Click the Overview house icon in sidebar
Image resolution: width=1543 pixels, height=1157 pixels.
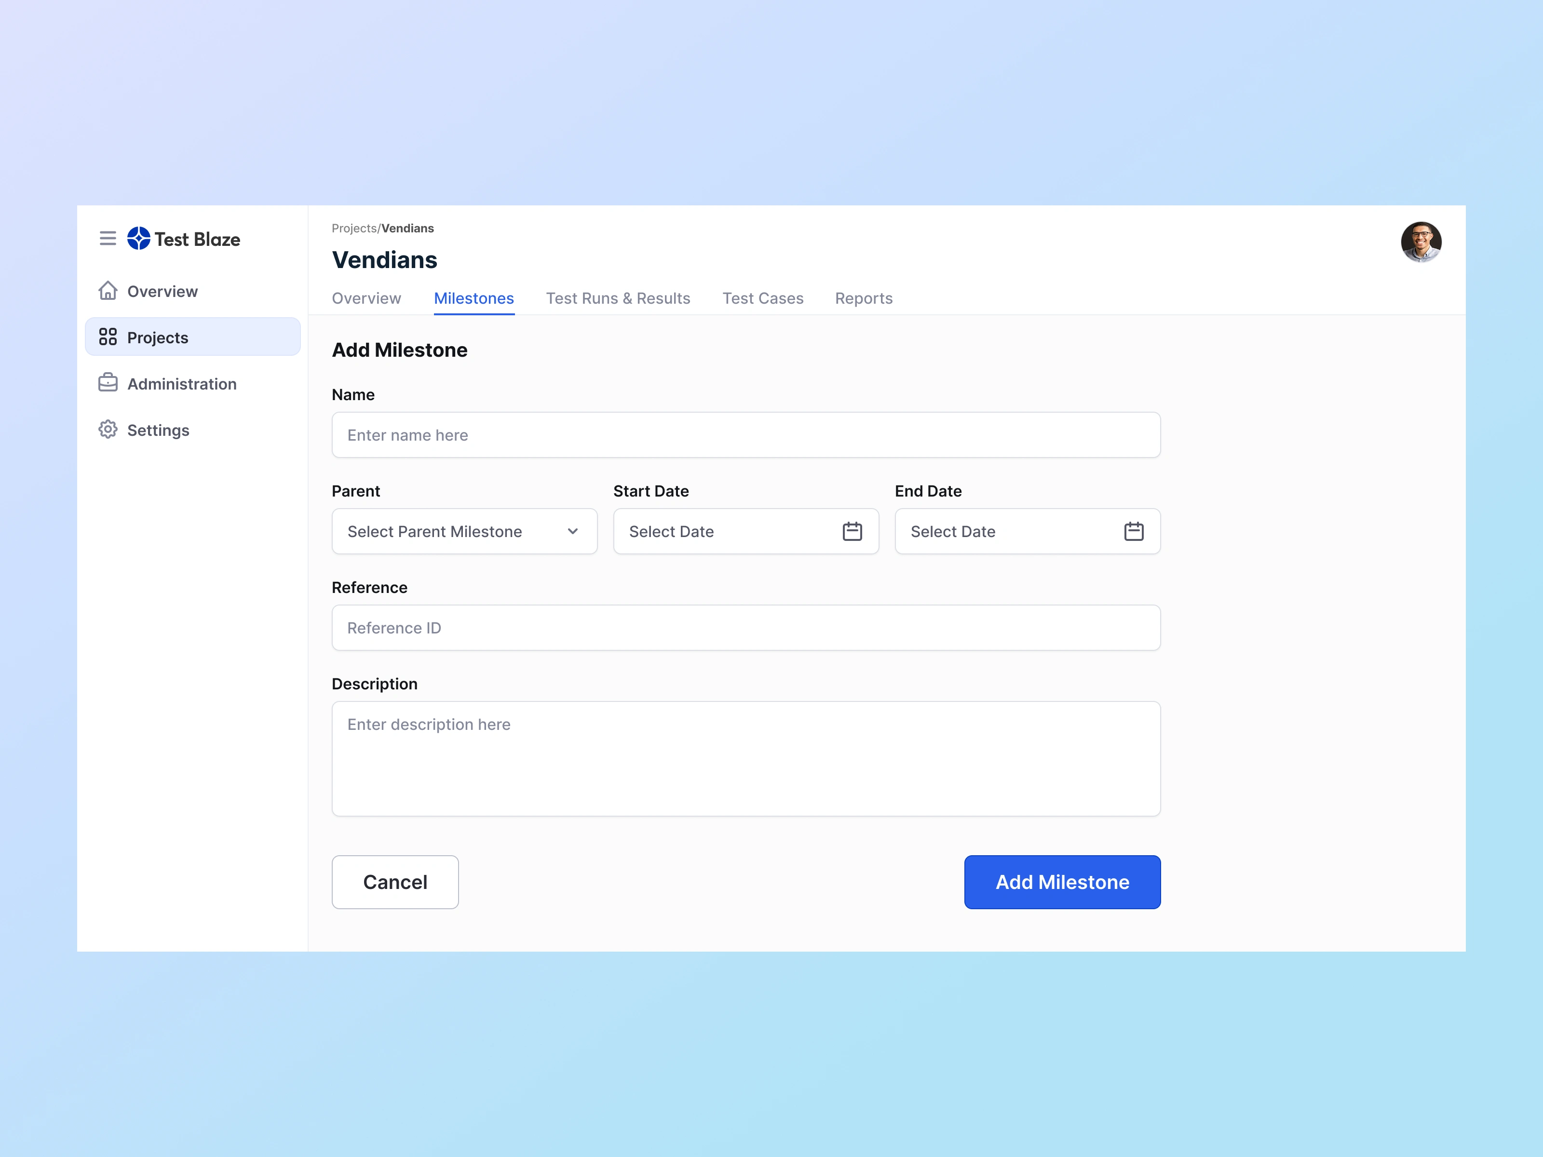tap(108, 291)
